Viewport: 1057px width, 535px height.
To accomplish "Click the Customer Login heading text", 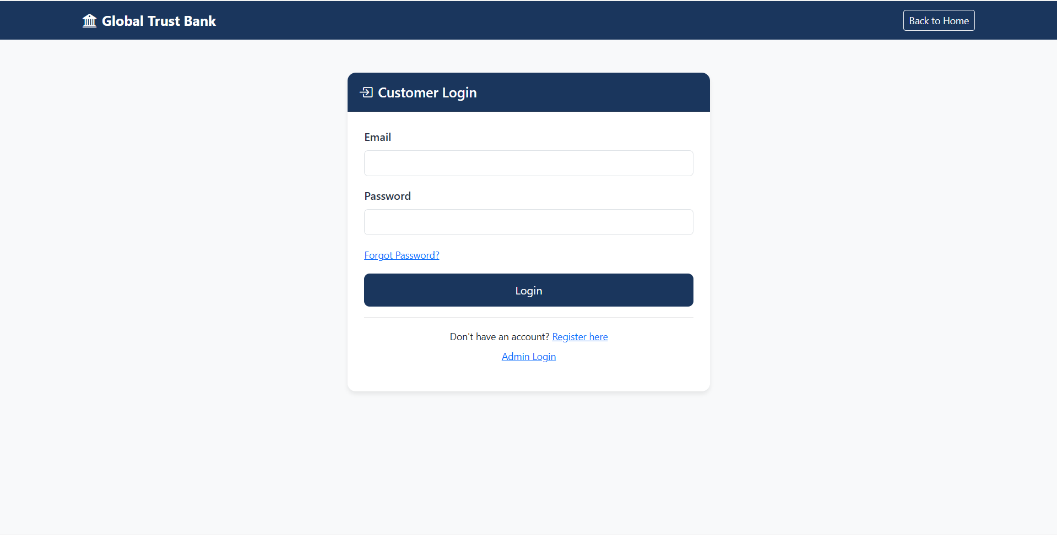I will (427, 92).
